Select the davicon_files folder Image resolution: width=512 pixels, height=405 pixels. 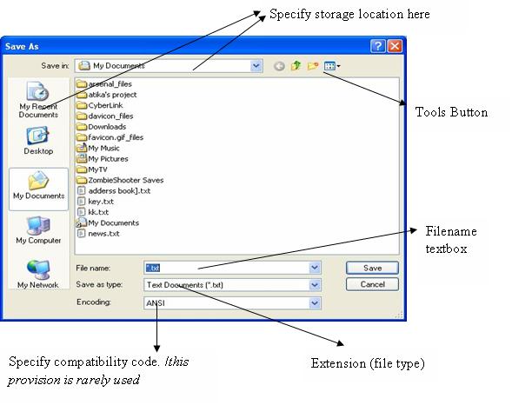click(105, 116)
